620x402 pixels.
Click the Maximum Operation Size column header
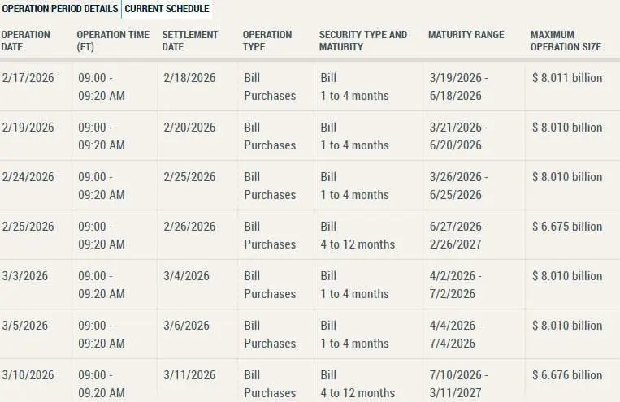pos(566,41)
